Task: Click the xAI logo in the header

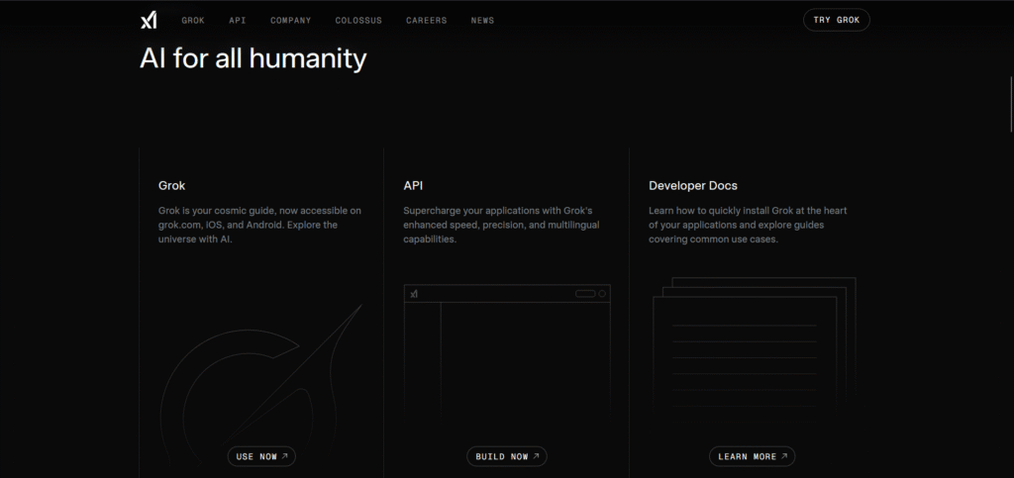Action: pos(149,20)
